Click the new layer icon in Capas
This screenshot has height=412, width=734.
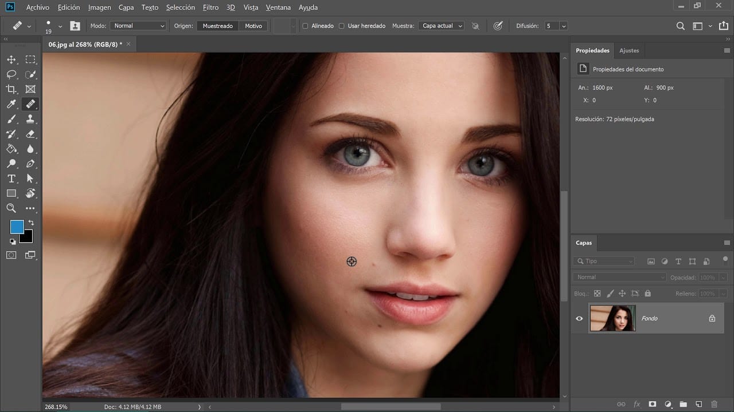tap(698, 405)
